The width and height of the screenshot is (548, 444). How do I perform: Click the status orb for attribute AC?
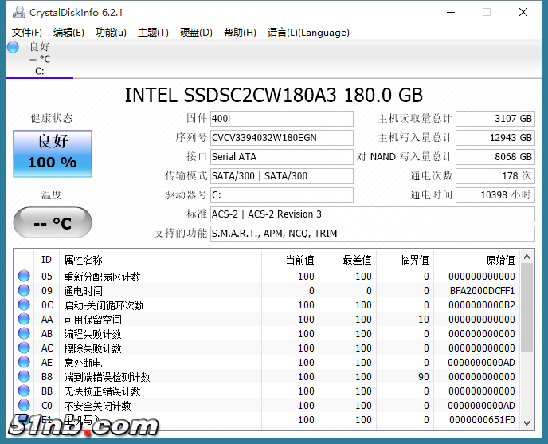[24, 348]
